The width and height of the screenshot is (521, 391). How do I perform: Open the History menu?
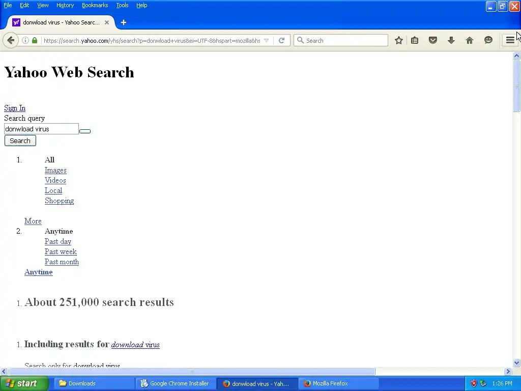point(65,5)
